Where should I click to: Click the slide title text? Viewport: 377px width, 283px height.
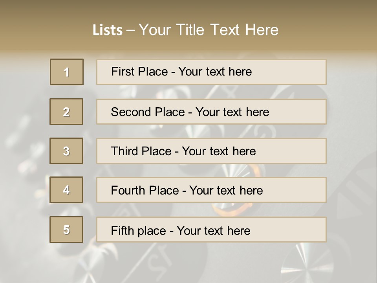pyautogui.click(x=185, y=30)
